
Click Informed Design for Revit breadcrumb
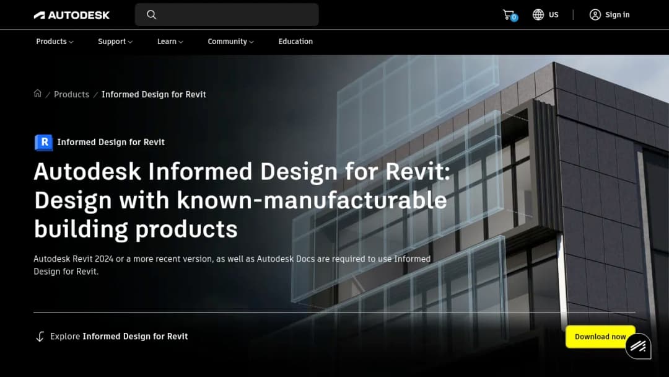coord(154,94)
